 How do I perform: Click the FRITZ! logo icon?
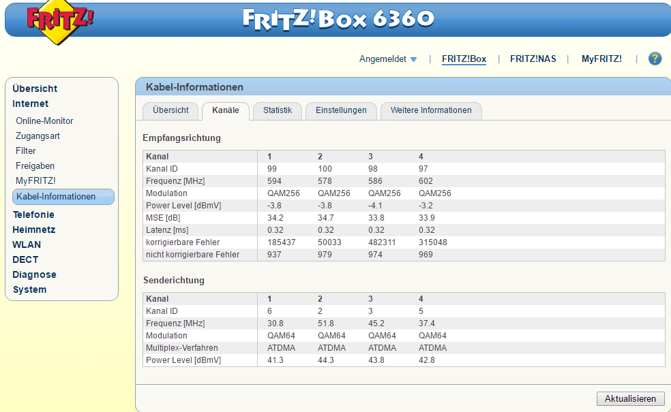60,22
